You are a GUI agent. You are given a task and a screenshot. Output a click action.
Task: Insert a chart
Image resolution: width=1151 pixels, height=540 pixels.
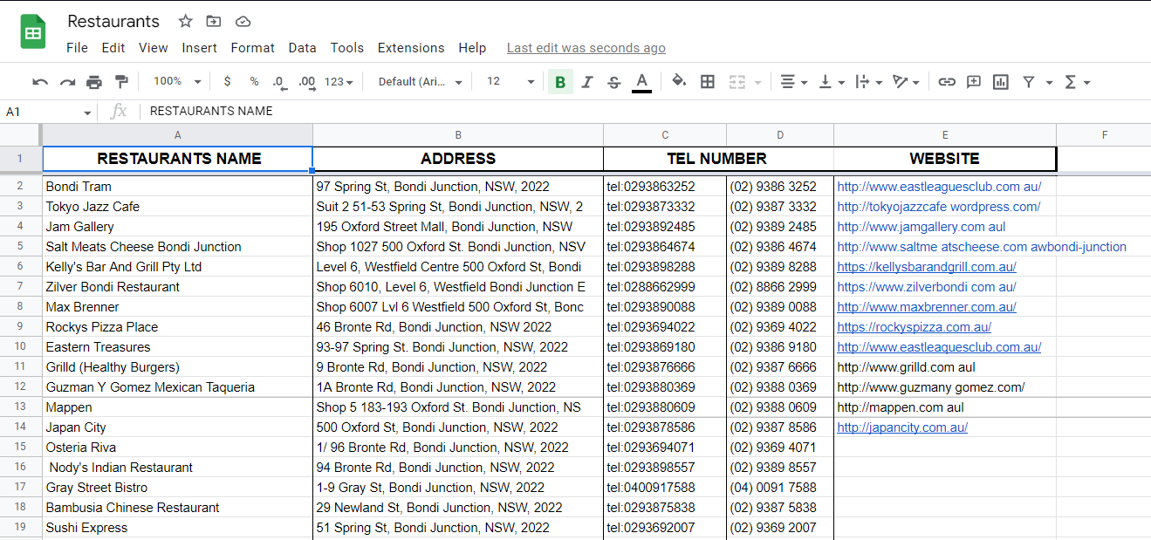pyautogui.click(x=1001, y=82)
